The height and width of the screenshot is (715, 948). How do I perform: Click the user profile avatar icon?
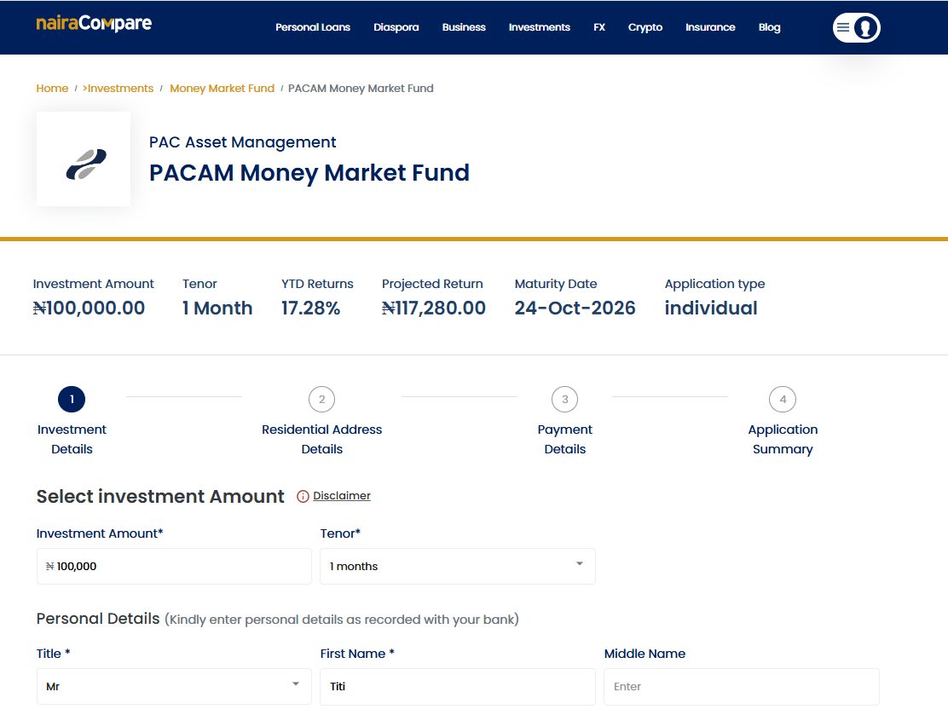coord(866,28)
